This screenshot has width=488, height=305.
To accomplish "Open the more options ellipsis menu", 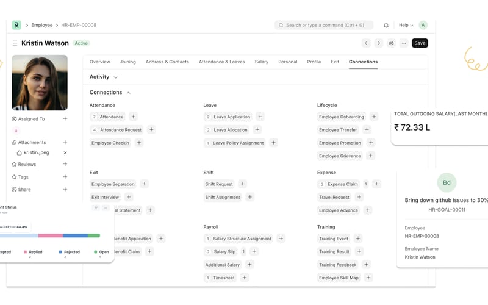I will (x=404, y=43).
